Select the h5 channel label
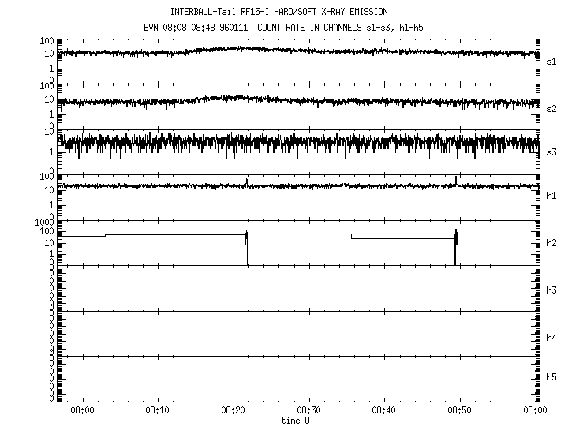This screenshot has height=434, width=568. click(x=553, y=377)
